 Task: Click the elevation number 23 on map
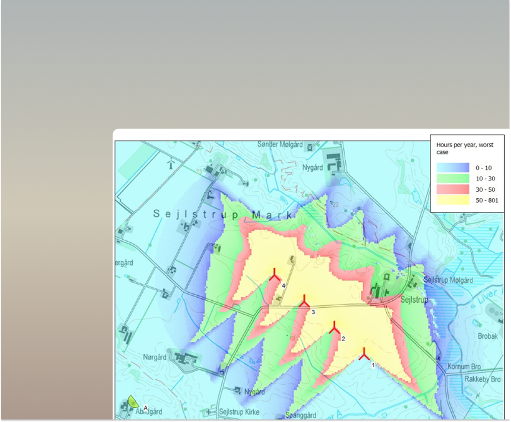coord(199,171)
